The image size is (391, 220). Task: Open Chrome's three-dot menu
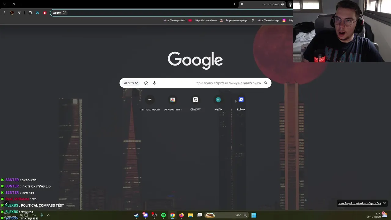4,13
